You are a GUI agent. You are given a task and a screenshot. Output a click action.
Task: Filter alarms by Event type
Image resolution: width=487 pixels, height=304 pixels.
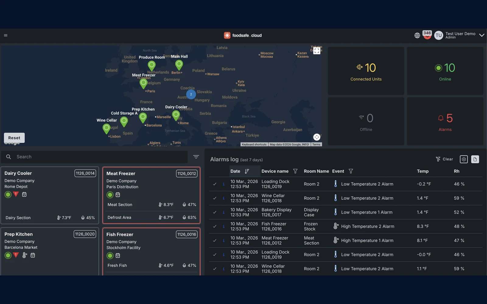click(351, 171)
